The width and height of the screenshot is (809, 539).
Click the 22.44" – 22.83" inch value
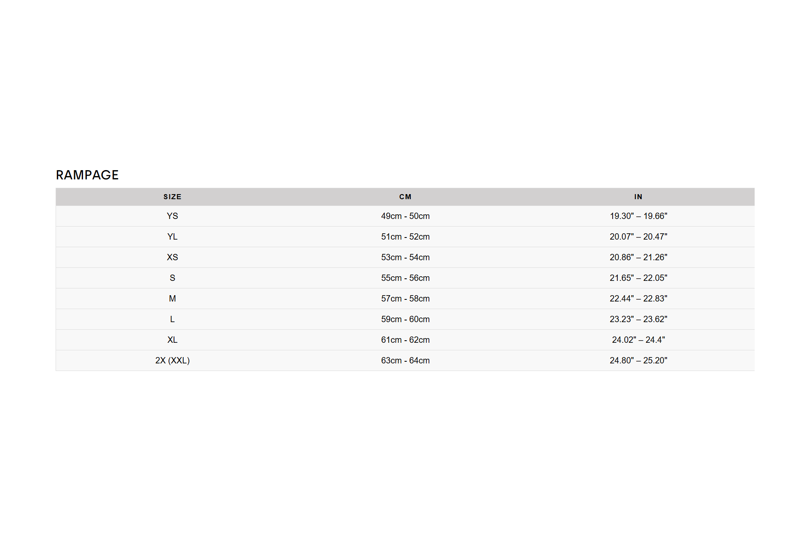(638, 299)
